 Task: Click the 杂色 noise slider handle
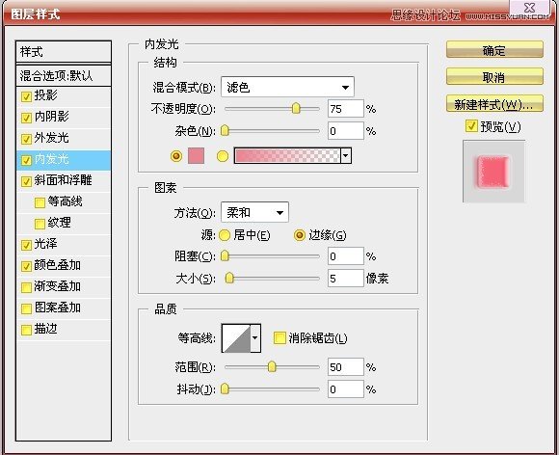coord(225,131)
